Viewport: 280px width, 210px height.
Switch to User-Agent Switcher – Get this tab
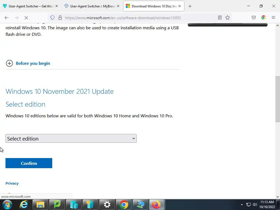[x=30, y=6]
